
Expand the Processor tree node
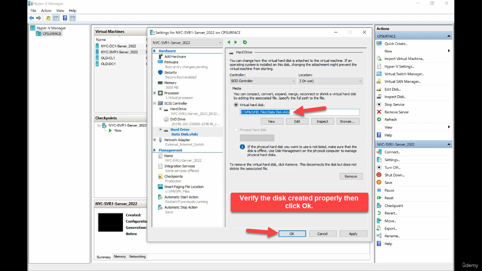155,93
